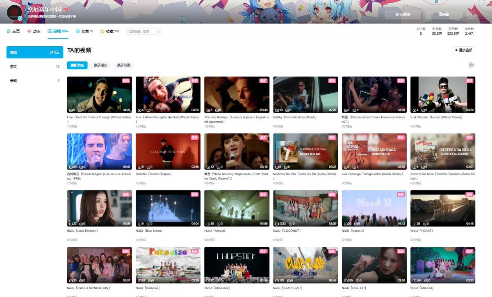Open the 收藏 favorites tab

pos(109,31)
